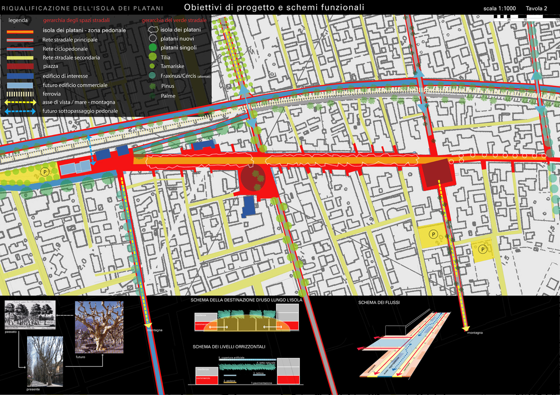Screen dimensions: 560x395
Task: Open the futuro plane tree photo
Action: pos(99,327)
